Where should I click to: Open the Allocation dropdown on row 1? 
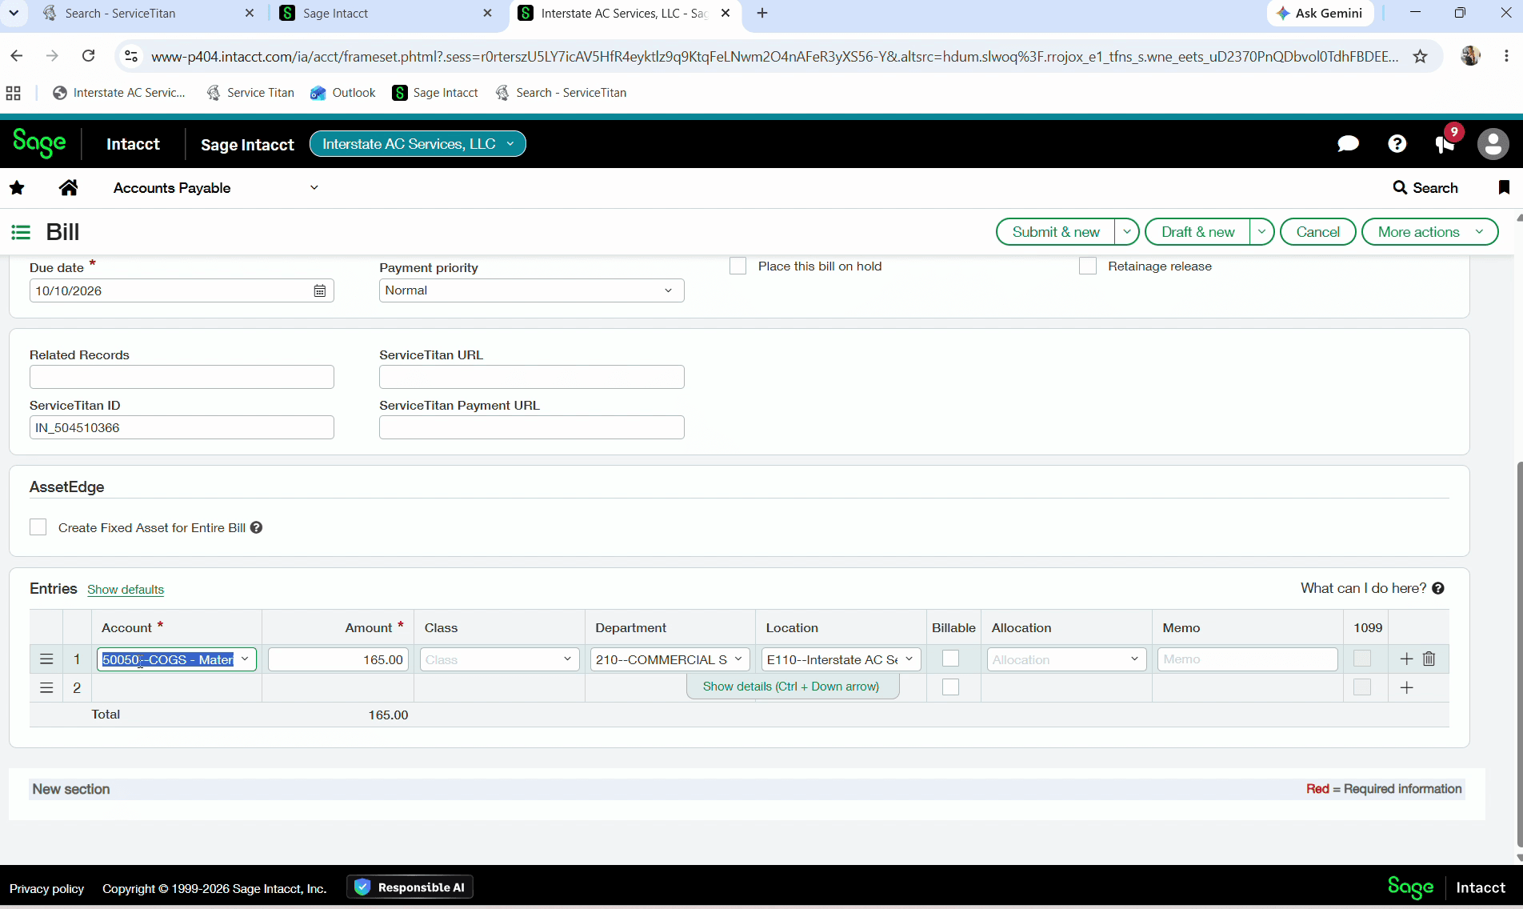pyautogui.click(x=1134, y=659)
